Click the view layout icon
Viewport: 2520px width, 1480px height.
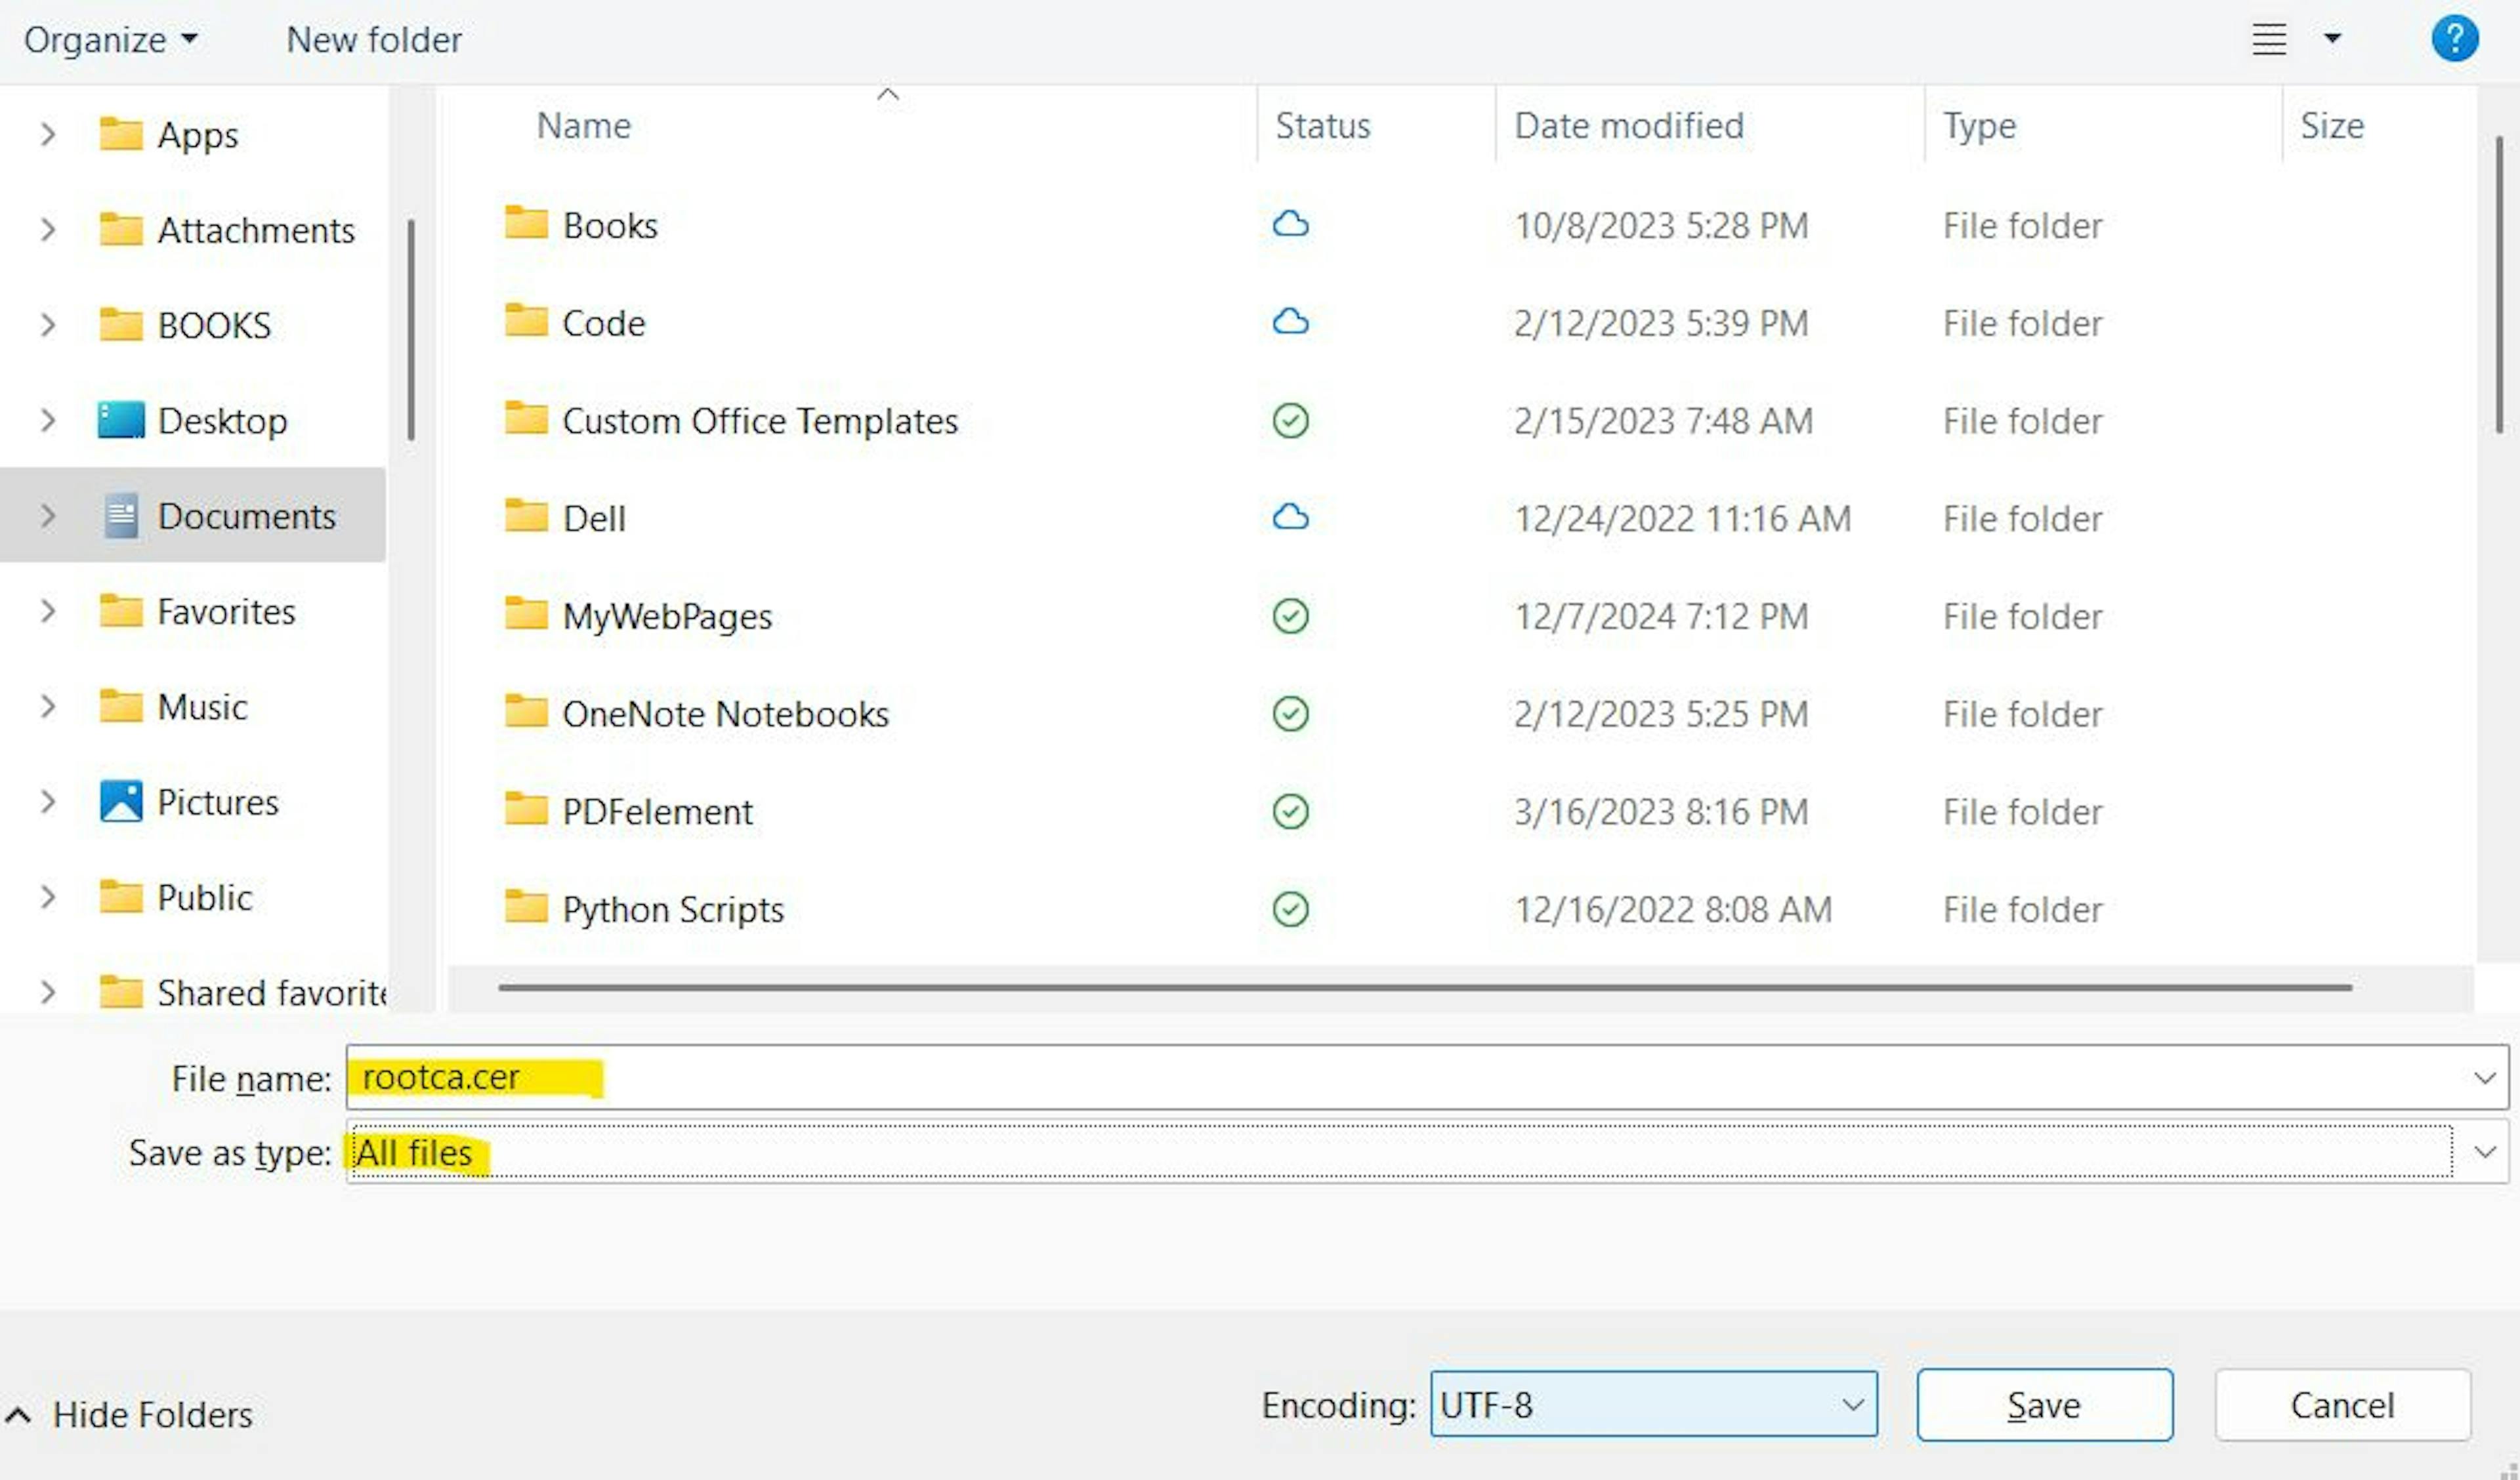pos(2269,39)
